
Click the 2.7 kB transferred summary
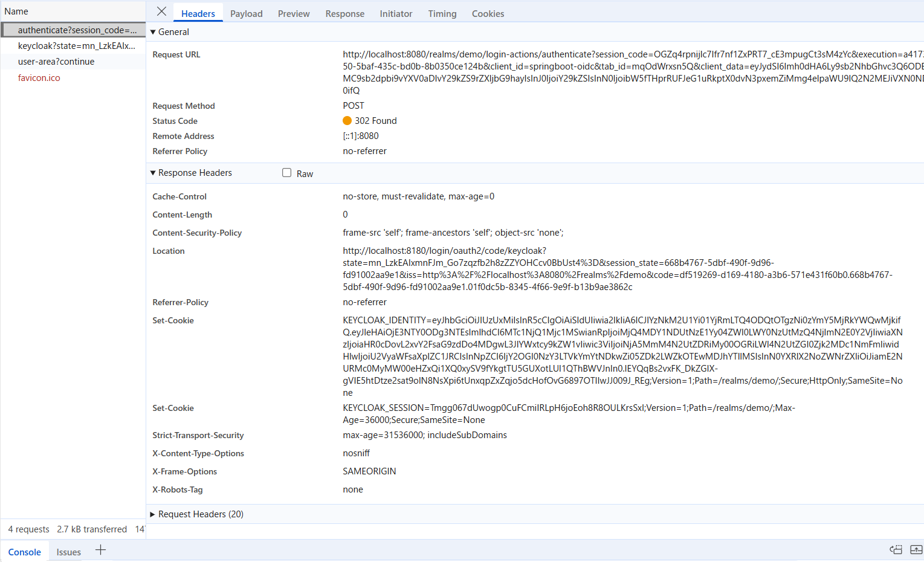point(92,529)
